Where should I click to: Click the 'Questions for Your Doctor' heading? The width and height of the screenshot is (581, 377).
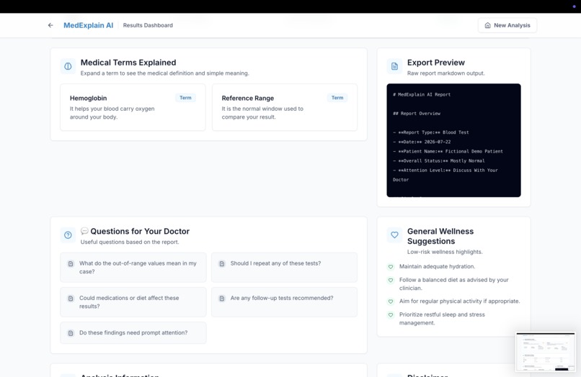(140, 231)
